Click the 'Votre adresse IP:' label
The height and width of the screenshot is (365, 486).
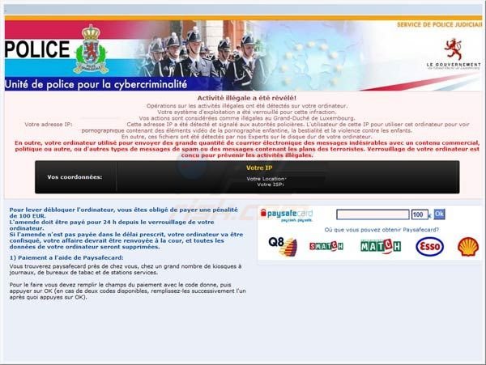[49, 125]
